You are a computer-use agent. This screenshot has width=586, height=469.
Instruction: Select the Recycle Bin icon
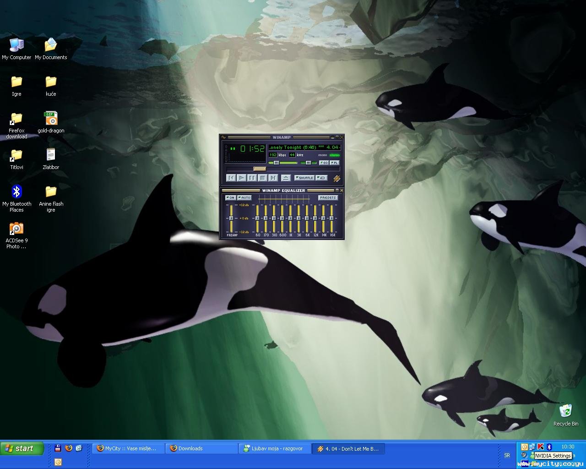point(566,415)
